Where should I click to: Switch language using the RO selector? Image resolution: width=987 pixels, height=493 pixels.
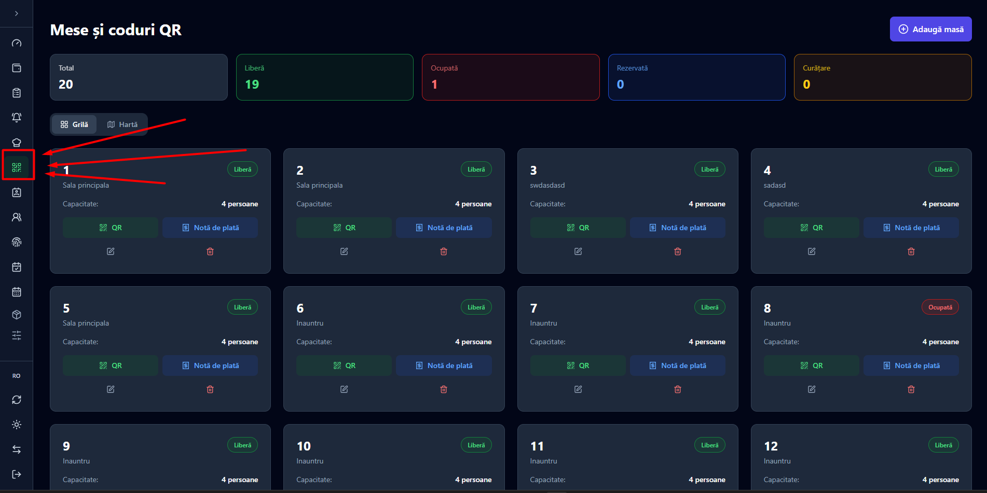click(x=17, y=376)
